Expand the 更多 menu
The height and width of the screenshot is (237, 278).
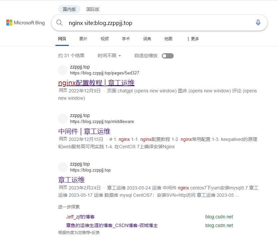point(193,39)
